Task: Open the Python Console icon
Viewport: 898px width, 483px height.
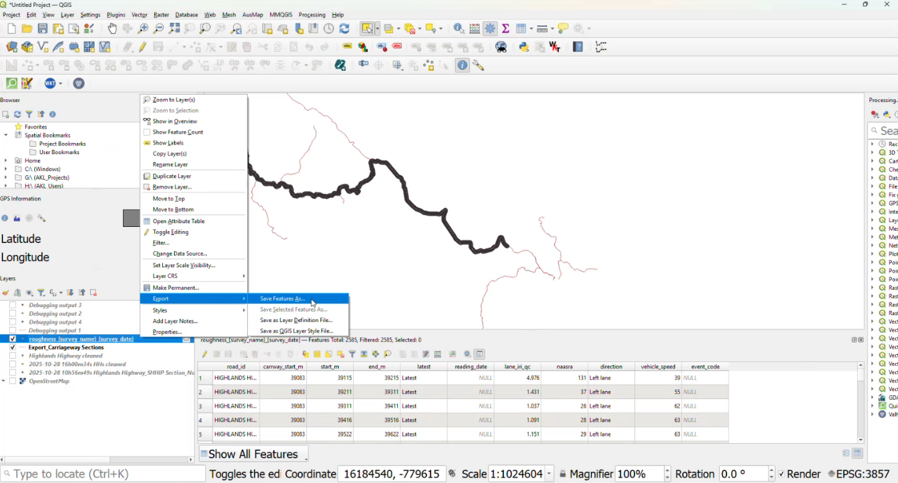Action: [524, 47]
